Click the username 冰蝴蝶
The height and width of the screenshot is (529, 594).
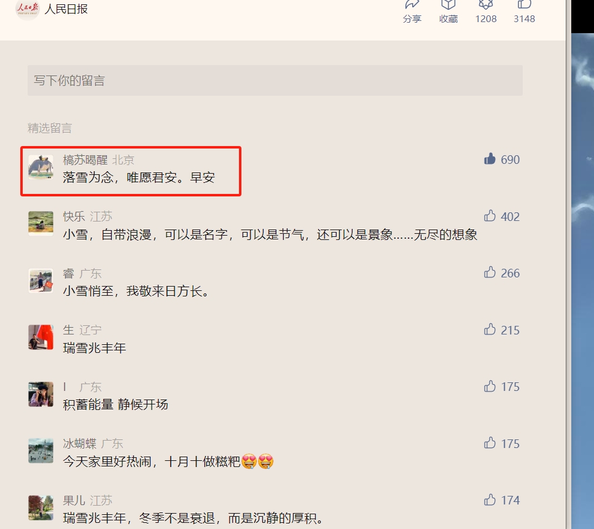tap(80, 444)
